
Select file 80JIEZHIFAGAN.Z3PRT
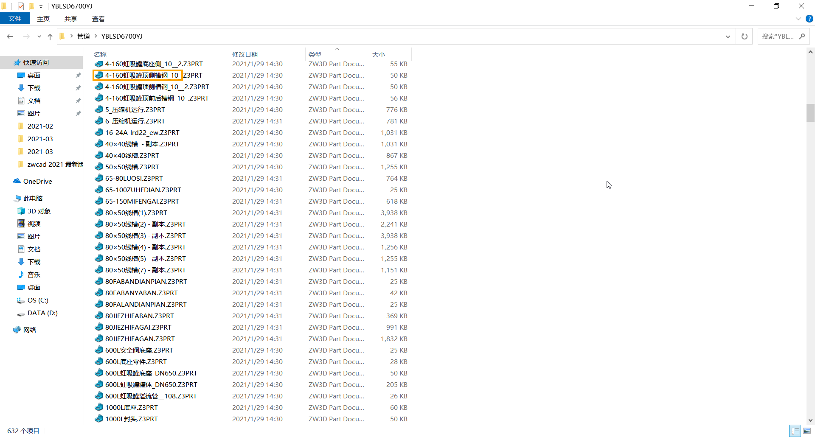click(x=140, y=339)
